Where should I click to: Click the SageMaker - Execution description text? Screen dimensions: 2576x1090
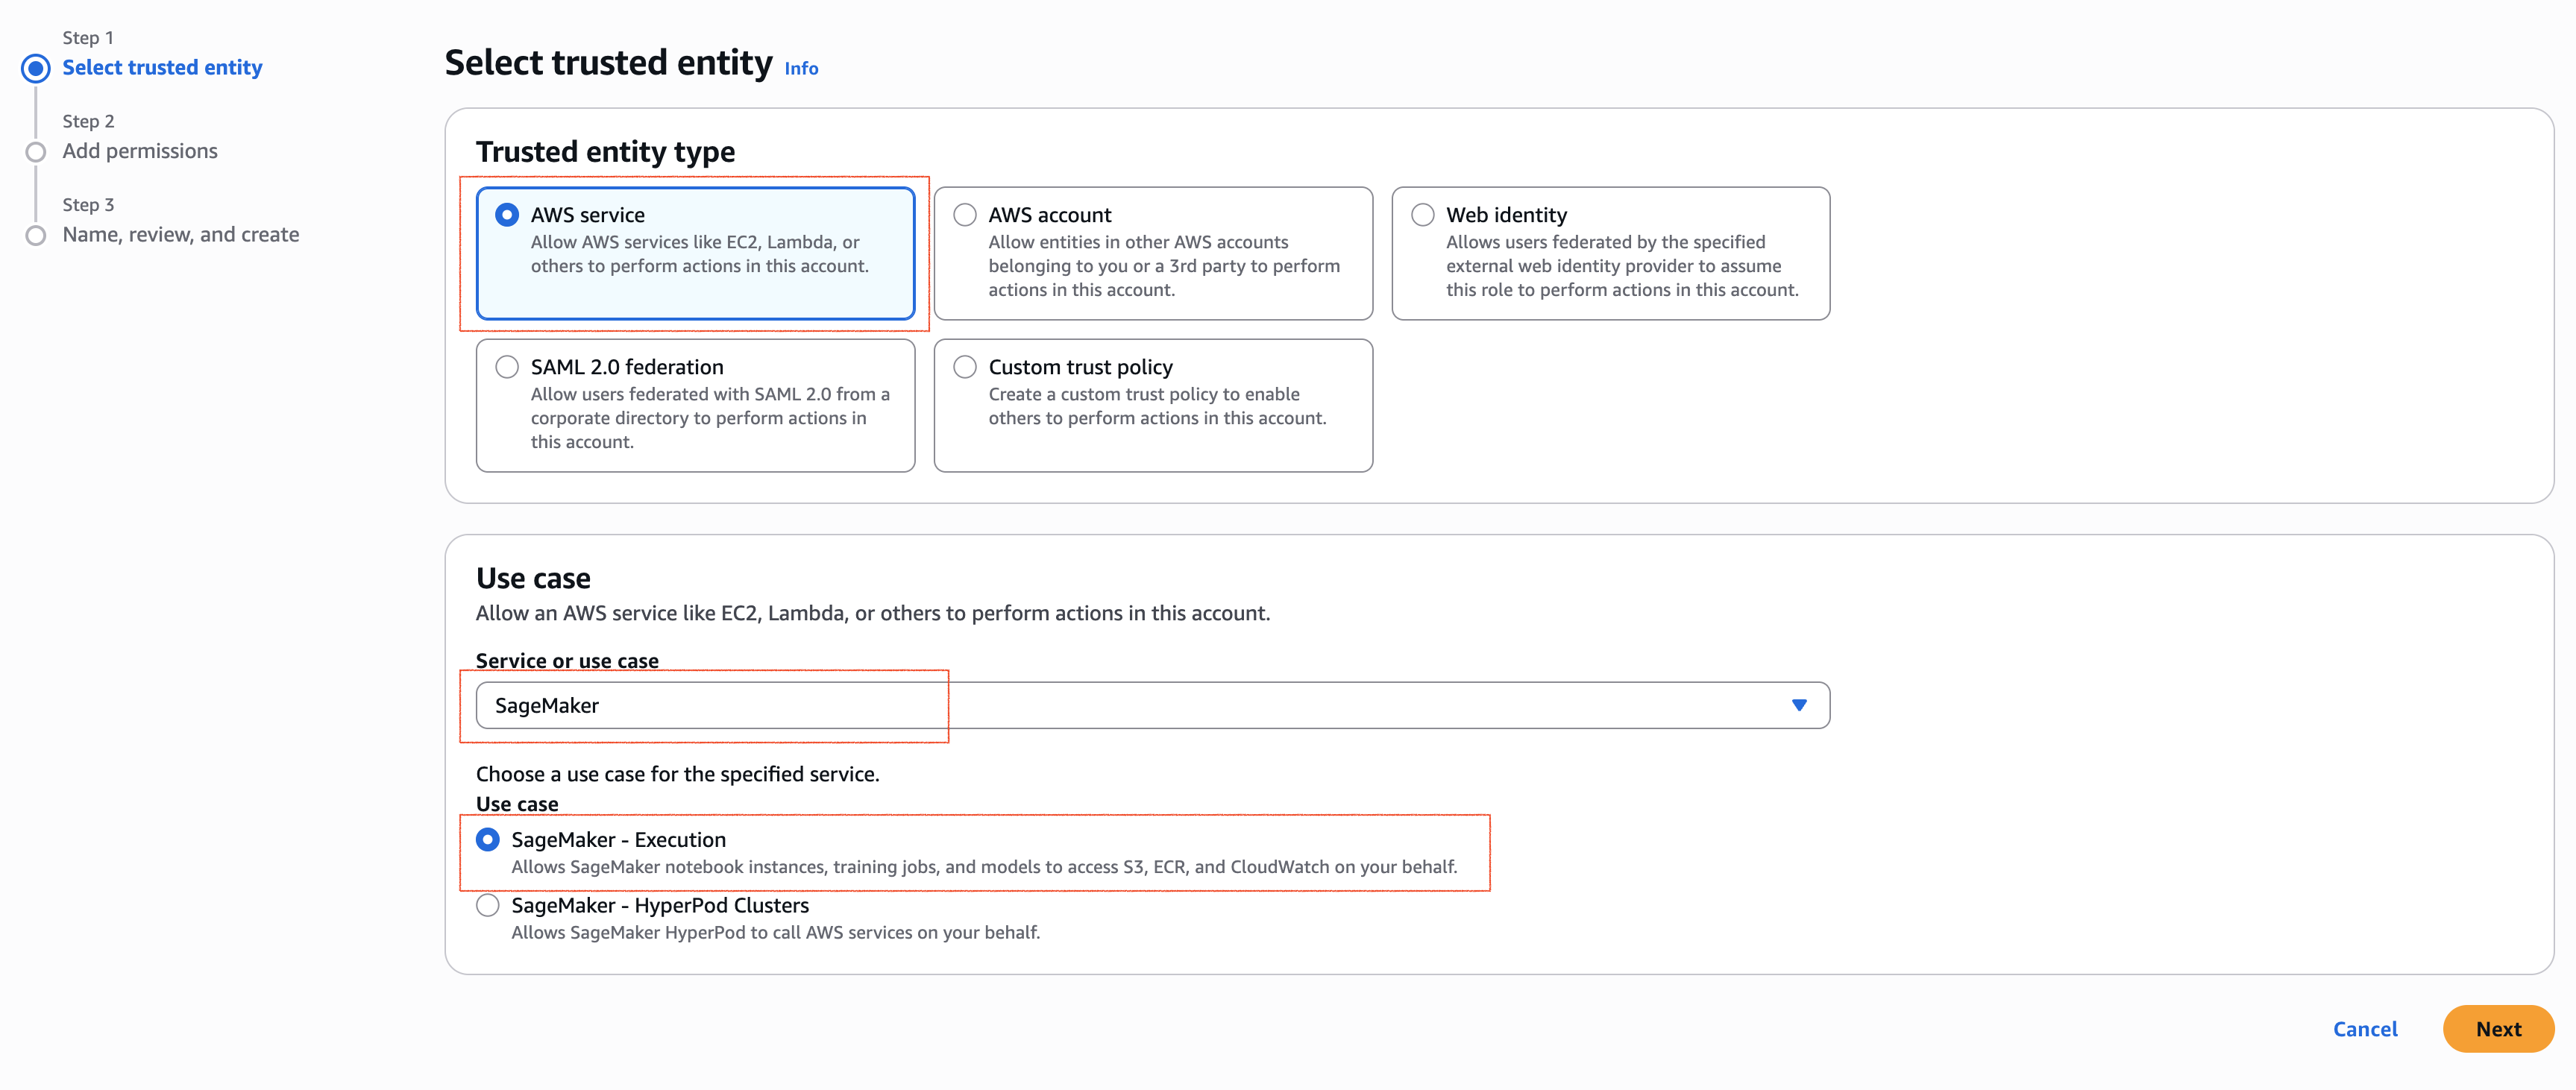click(984, 867)
